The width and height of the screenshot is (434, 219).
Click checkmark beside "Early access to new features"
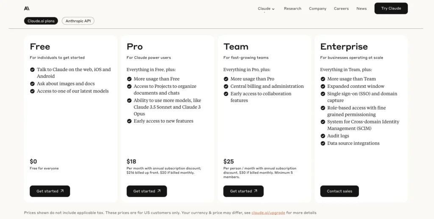pyautogui.click(x=130, y=121)
